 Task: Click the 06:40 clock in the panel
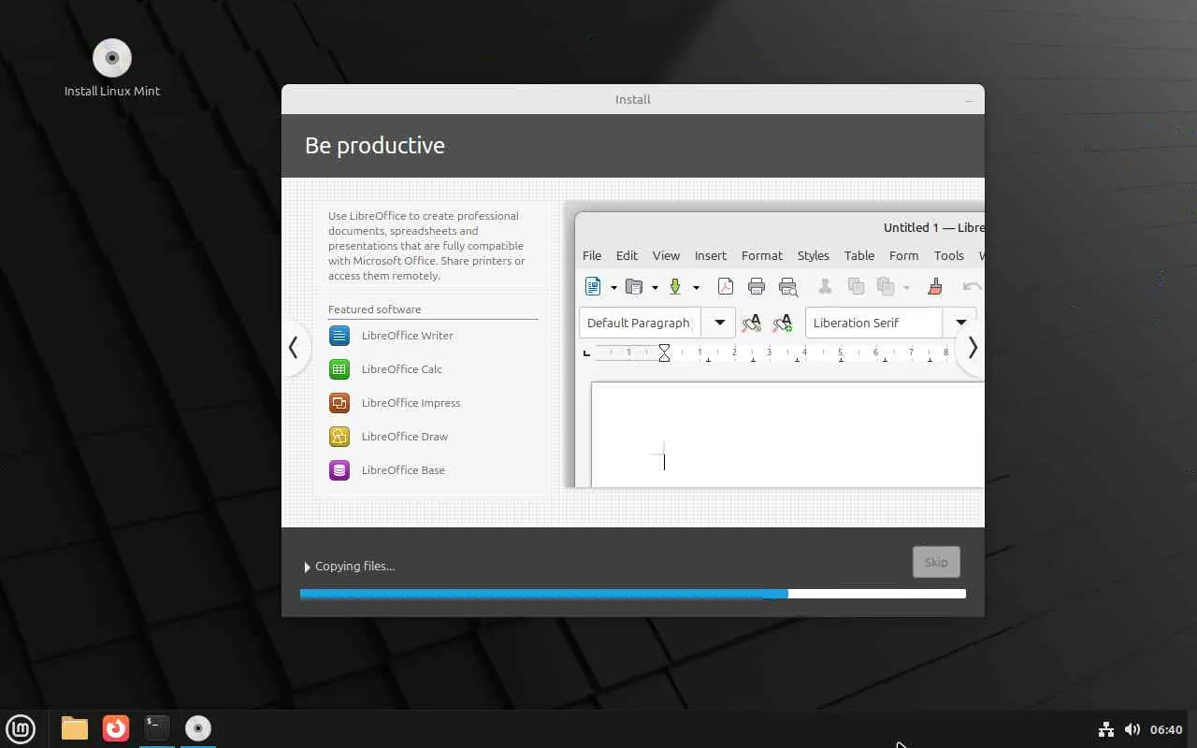pyautogui.click(x=1166, y=729)
